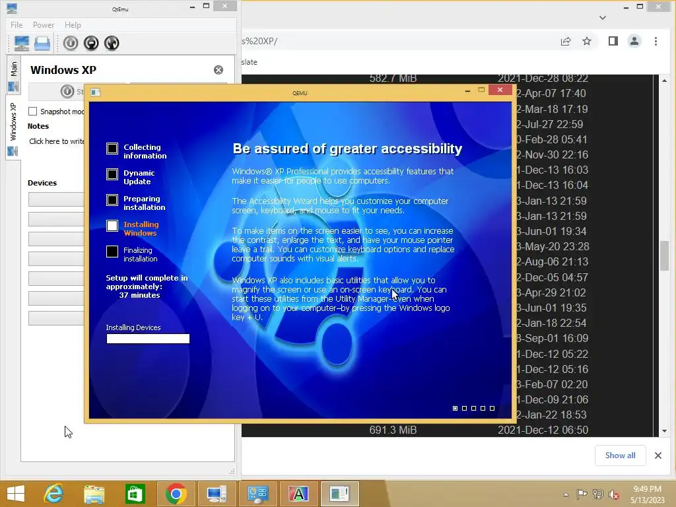This screenshot has height=507, width=676.
Task: Click the Dynamic Update step box
Action: click(x=112, y=174)
